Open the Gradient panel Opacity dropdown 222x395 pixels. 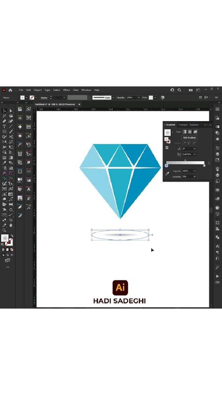click(x=194, y=171)
